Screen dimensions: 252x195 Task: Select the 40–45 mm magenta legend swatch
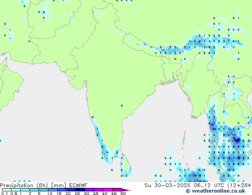(x=108, y=190)
